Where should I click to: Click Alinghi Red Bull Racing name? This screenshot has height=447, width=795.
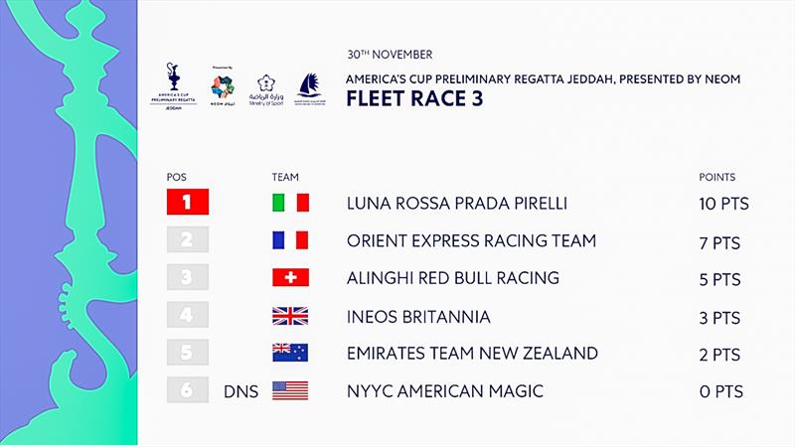point(453,278)
